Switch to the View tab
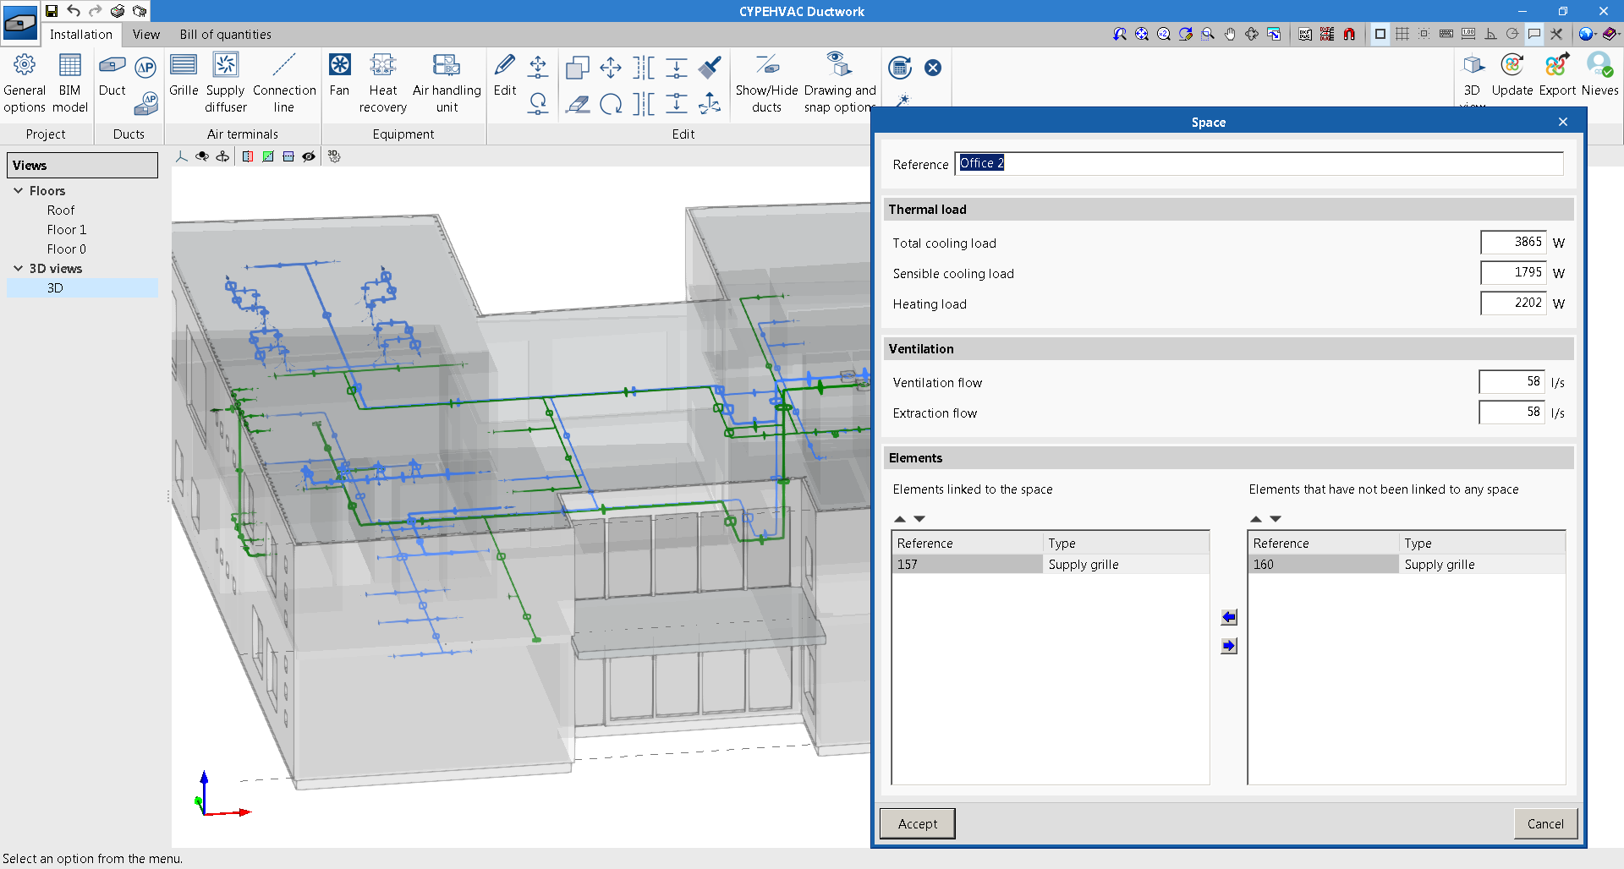 click(145, 35)
